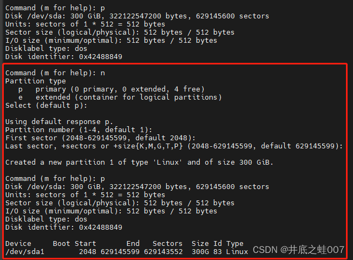Click the 'Created a new partition 1' message
This screenshot has height=260, width=353.
139,162
